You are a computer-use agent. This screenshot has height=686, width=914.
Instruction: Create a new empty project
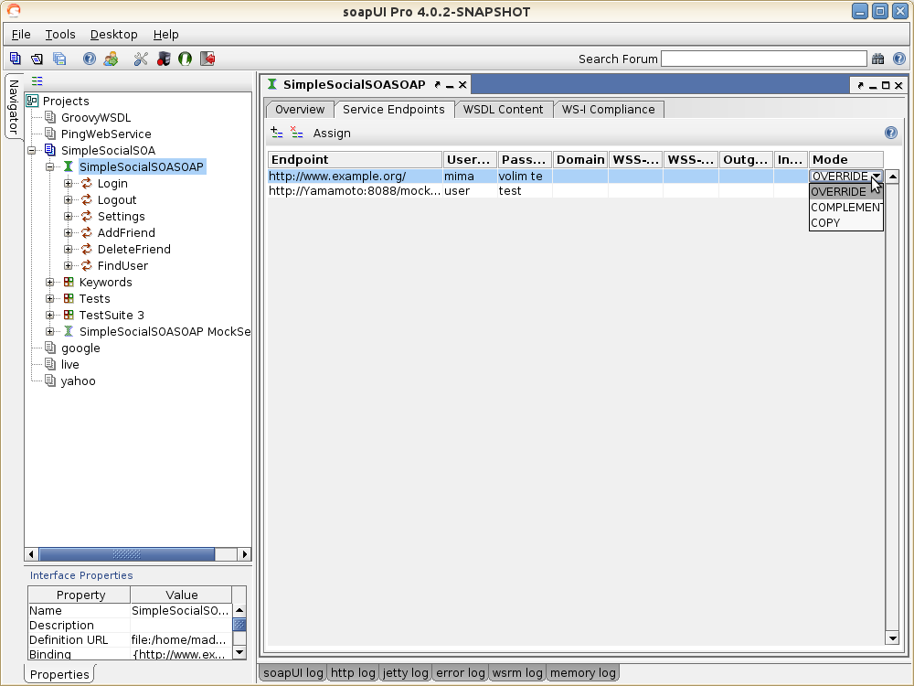(x=15, y=58)
